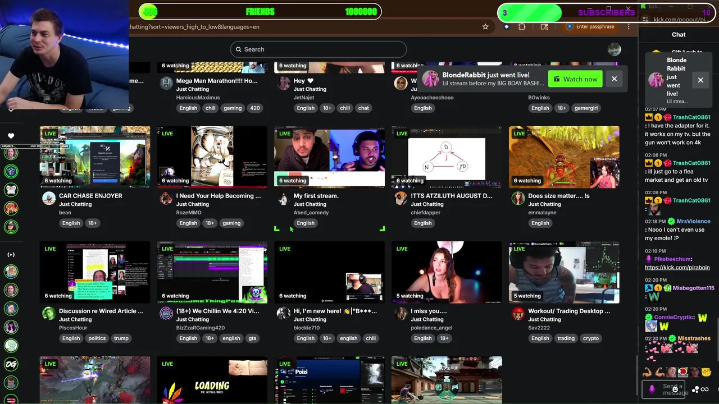The image size is (719, 404).
Task: Open the recommended live channels icon in sidebar
Action: click(x=11, y=255)
